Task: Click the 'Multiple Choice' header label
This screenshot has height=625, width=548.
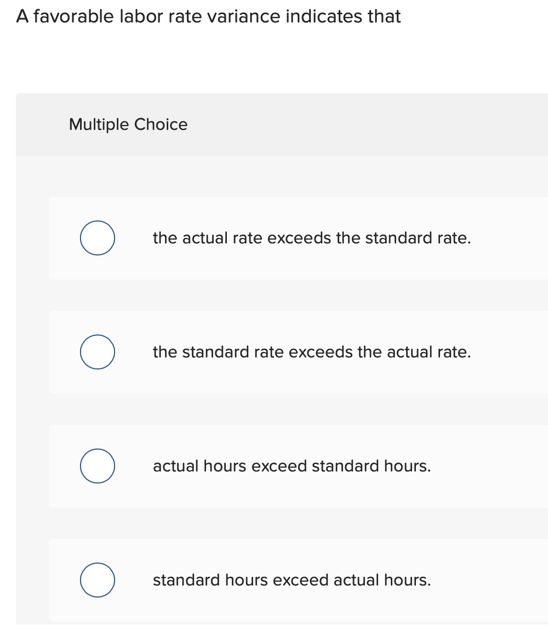Action: 128,124
